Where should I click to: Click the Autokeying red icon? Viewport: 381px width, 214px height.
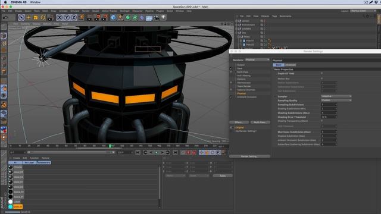tap(189, 152)
